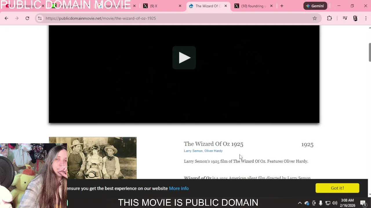Open the Chrome profile avatar
Screen dimensions: 371x208
[x=355, y=18]
